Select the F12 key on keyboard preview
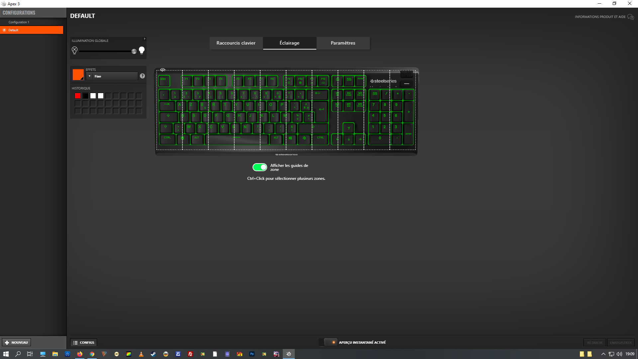Viewport: 638px width, 359px height. tap(323, 81)
